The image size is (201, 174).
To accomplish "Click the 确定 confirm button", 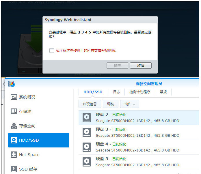I will [x=117, y=66].
